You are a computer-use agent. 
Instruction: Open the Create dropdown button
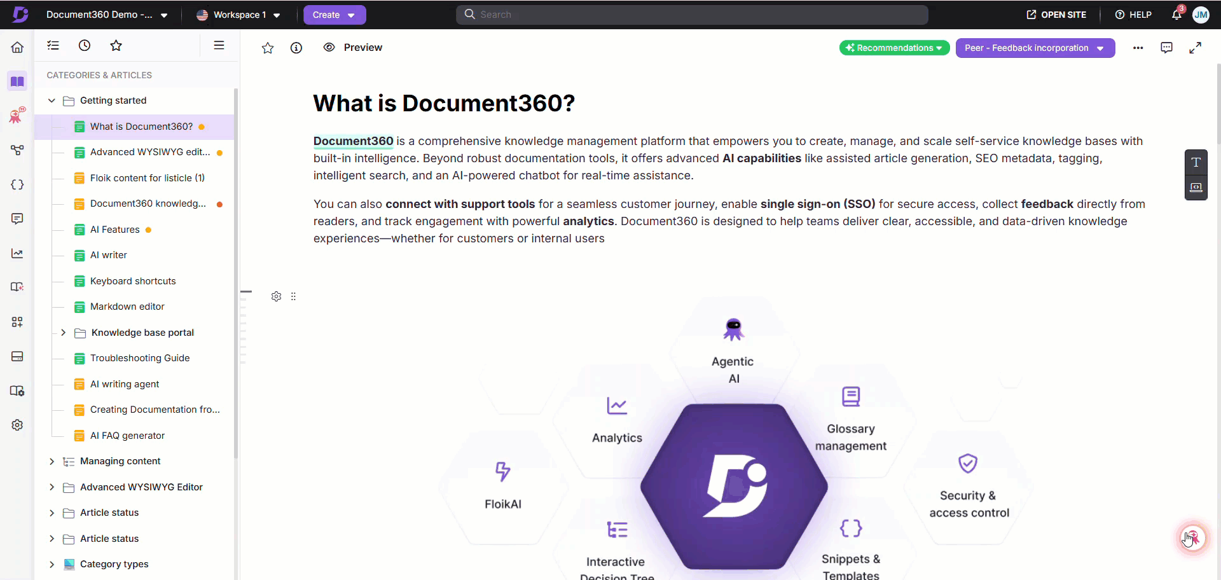[x=334, y=15]
